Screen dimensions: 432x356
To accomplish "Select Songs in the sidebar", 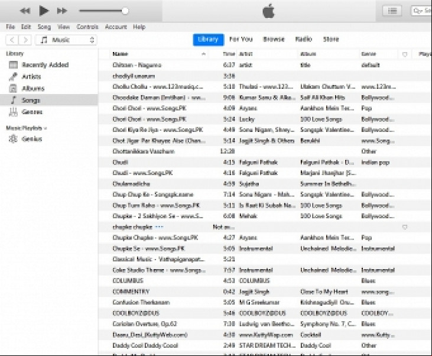I will pyautogui.click(x=49, y=100).
